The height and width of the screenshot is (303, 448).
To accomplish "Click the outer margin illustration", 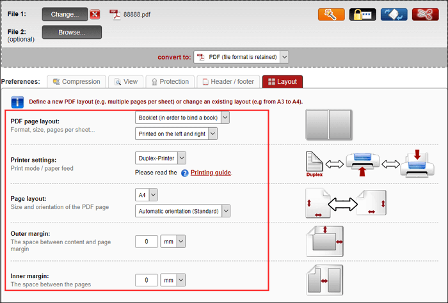I will click(x=324, y=242).
